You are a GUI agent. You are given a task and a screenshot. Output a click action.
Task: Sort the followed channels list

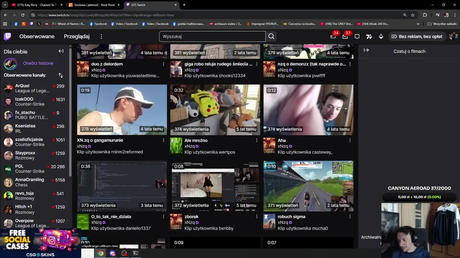(x=60, y=75)
